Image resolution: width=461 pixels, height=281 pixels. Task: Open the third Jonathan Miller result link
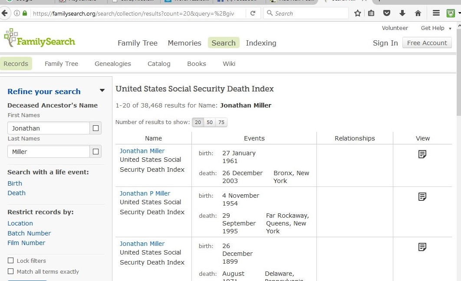pos(142,243)
